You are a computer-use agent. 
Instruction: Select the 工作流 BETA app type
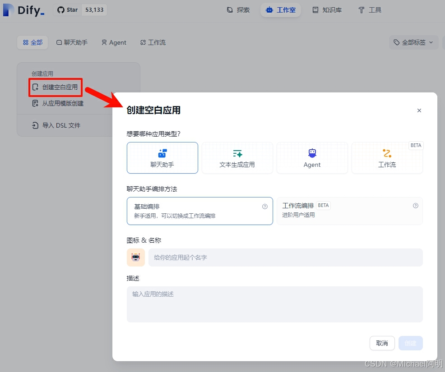[x=387, y=158]
